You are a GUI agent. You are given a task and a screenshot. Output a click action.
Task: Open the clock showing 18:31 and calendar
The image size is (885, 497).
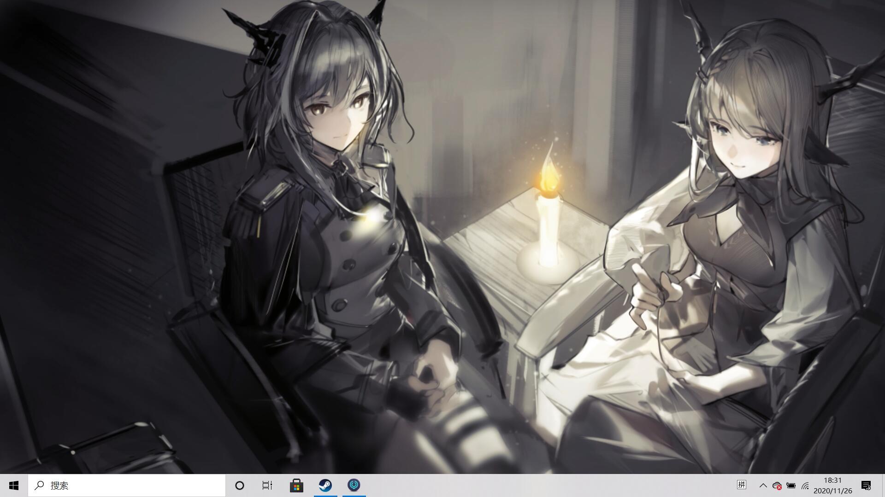pos(833,485)
